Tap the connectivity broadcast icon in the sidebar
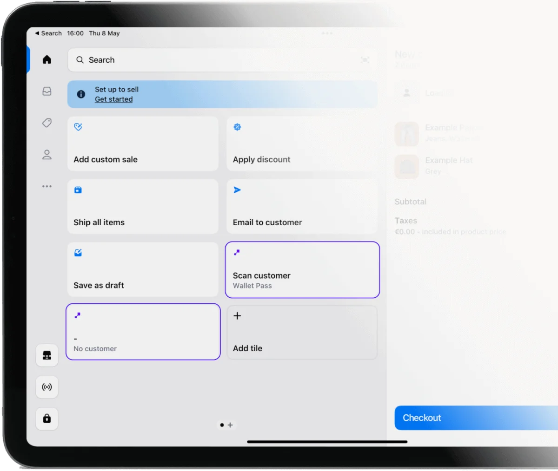Image resolution: width=558 pixels, height=471 pixels. point(46,387)
